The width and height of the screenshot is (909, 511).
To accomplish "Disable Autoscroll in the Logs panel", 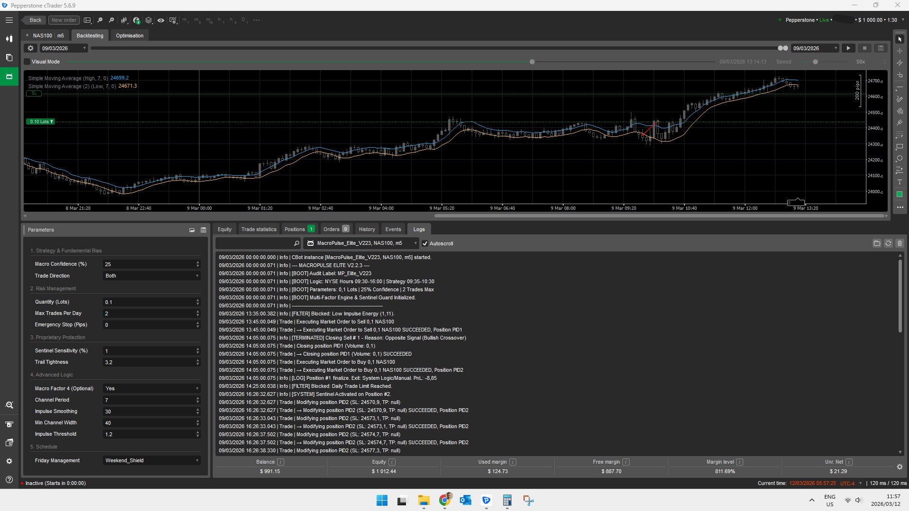I will (425, 243).
